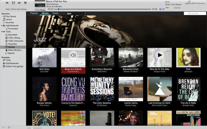Open TIDAL Rising
This screenshot has width=207, height=129.
pos(13,38)
